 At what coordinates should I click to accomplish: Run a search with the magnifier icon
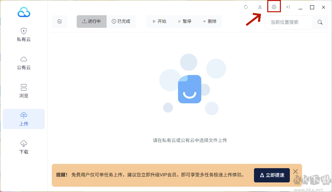pos(320,22)
